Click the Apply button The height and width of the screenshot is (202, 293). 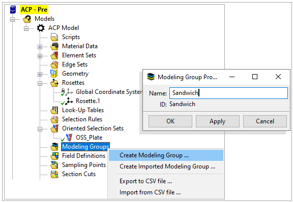pyautogui.click(x=218, y=121)
